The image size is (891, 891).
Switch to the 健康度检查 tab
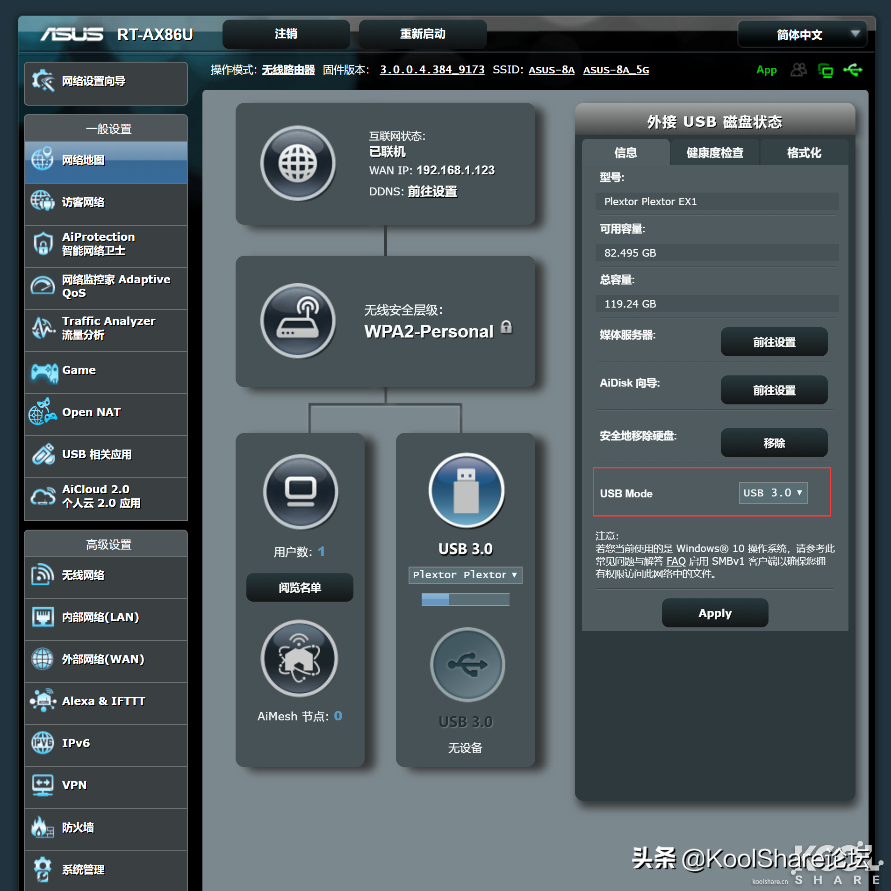click(x=714, y=152)
